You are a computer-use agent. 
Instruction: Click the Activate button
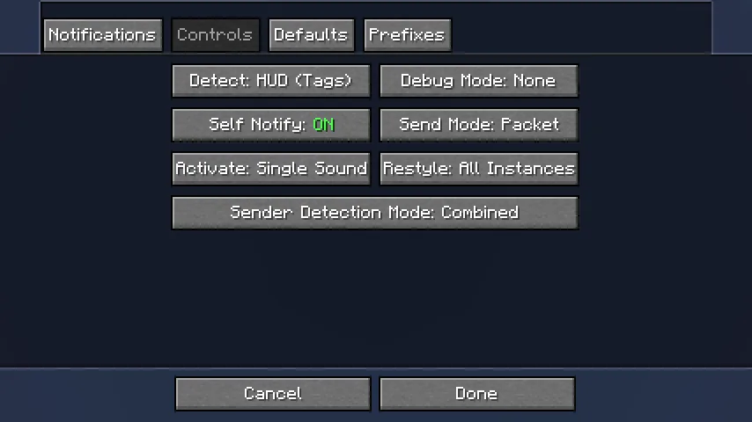pyautogui.click(x=271, y=169)
